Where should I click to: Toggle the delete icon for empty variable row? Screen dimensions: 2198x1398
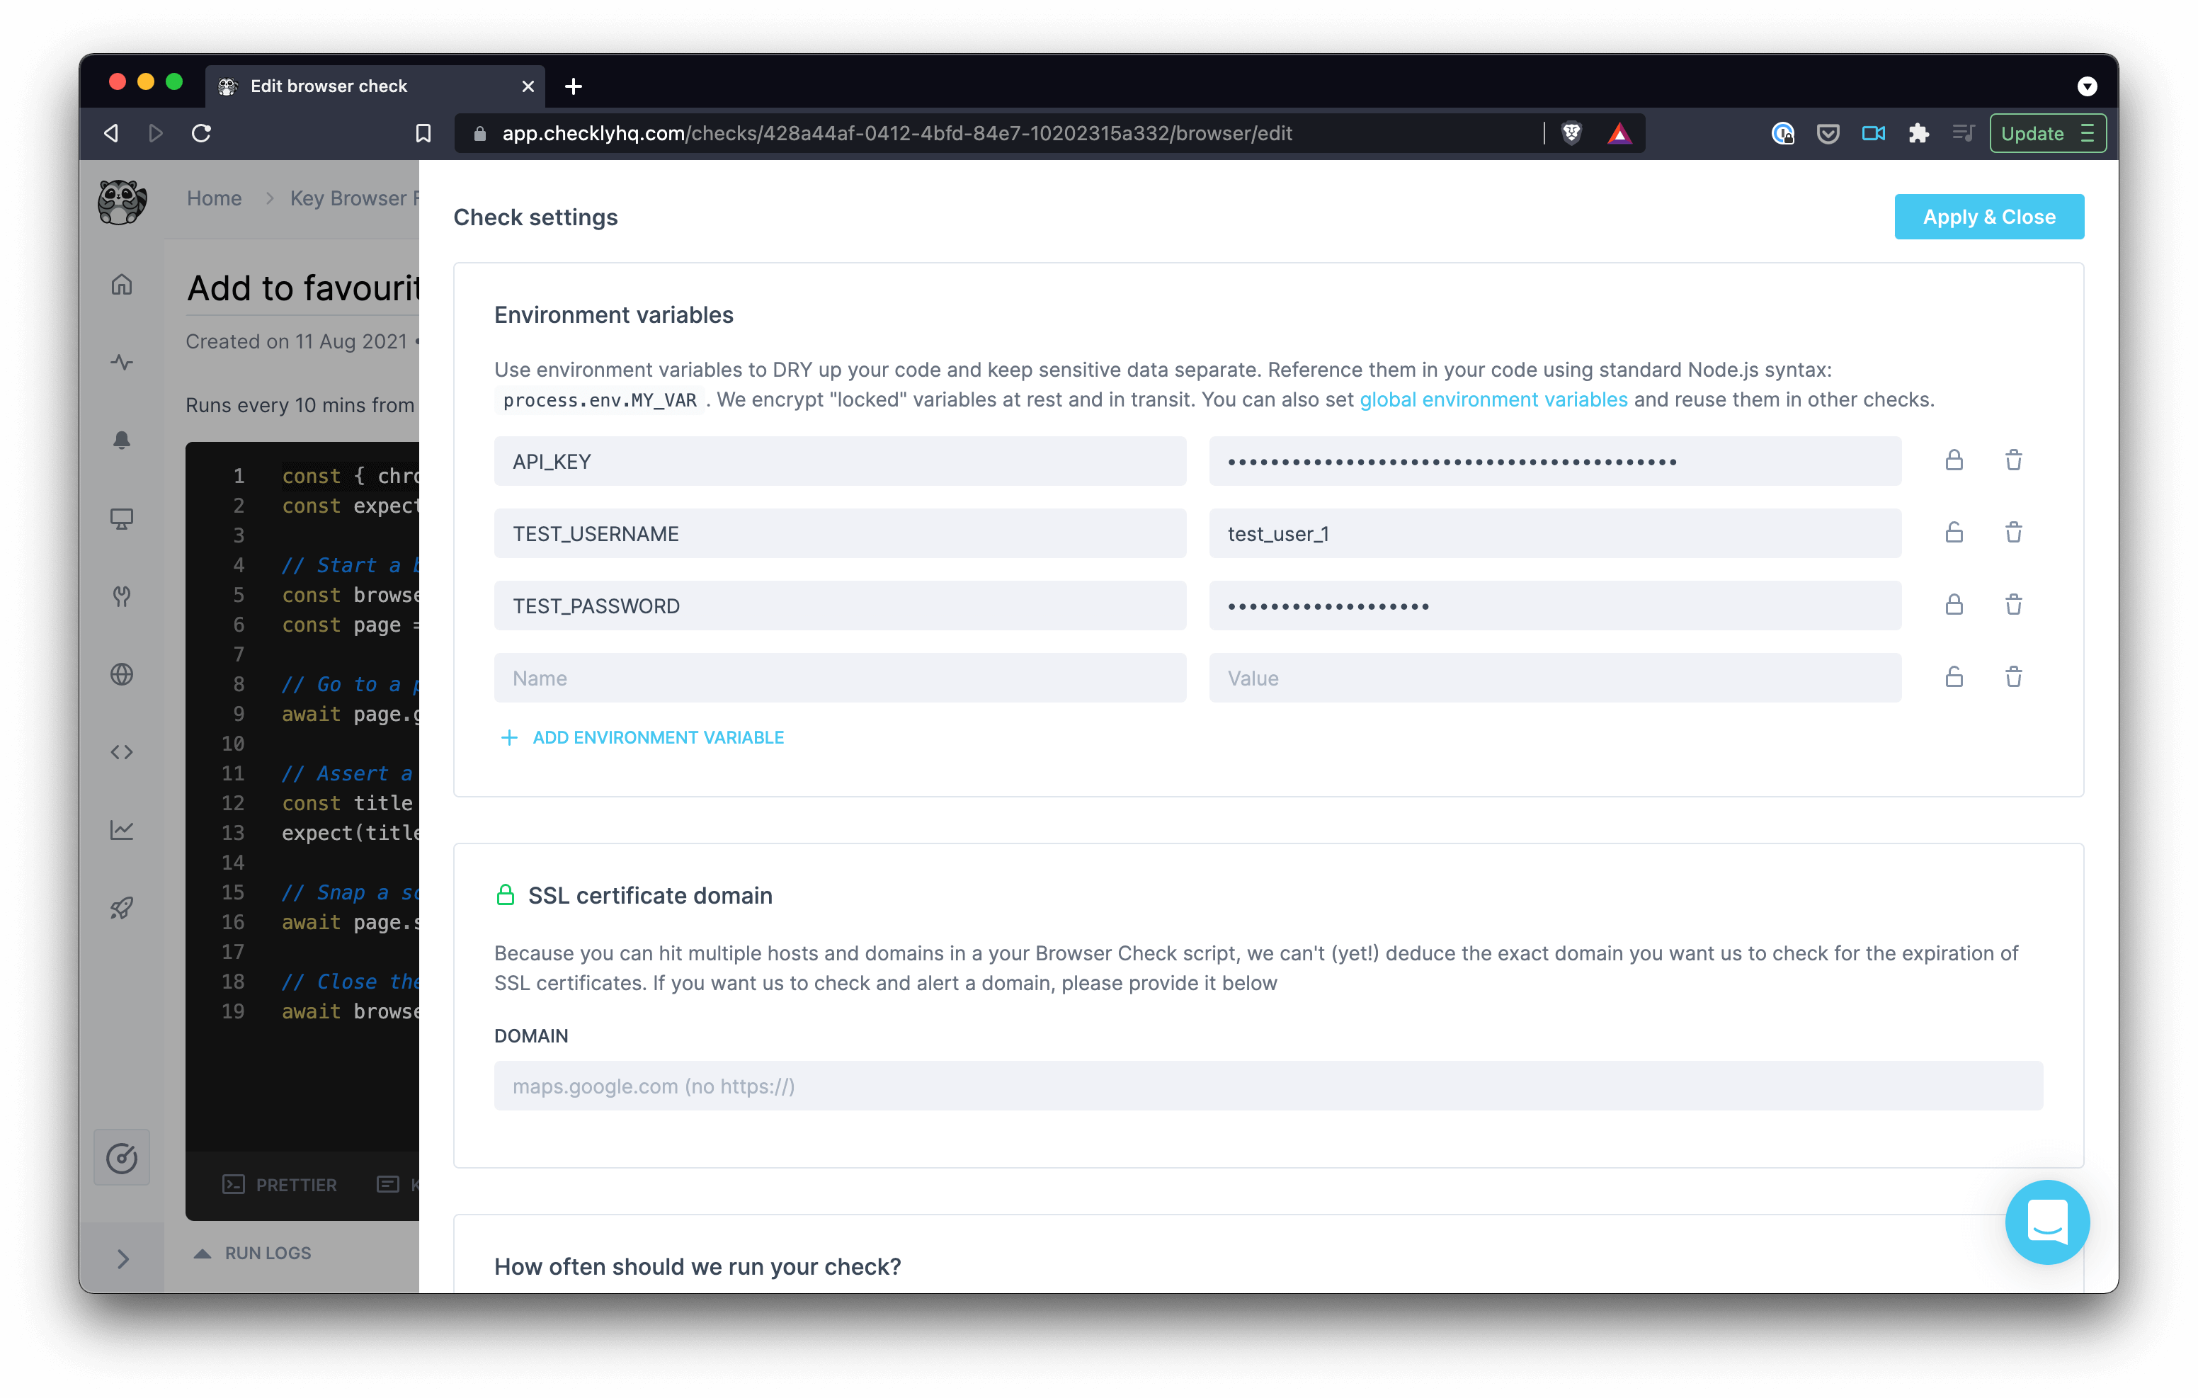pyautogui.click(x=2012, y=676)
